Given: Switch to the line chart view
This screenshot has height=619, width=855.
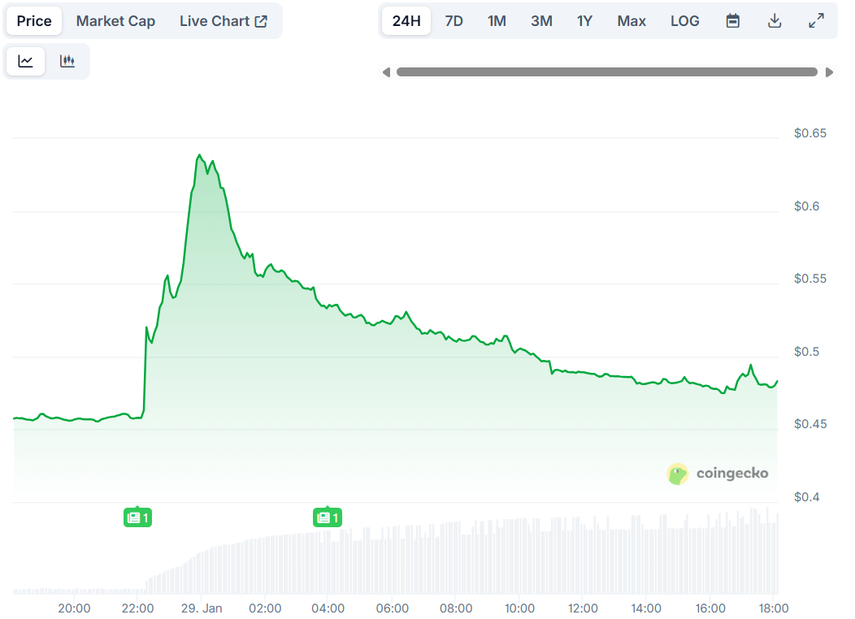Looking at the screenshot, I should pyautogui.click(x=26, y=62).
